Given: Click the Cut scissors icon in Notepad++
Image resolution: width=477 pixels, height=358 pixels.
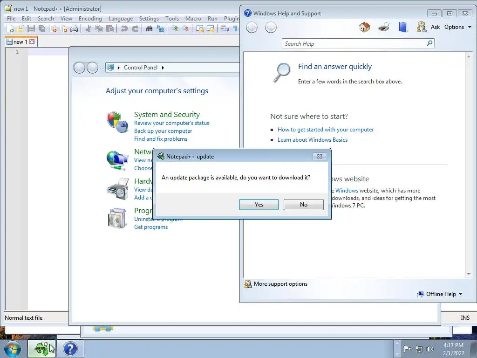Looking at the screenshot, I should click(x=89, y=28).
